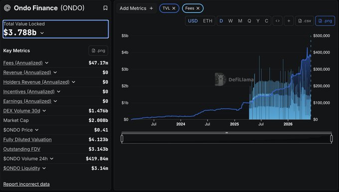Select weekly (W) chart interval
The width and height of the screenshot is (339, 192).
coord(230,21)
